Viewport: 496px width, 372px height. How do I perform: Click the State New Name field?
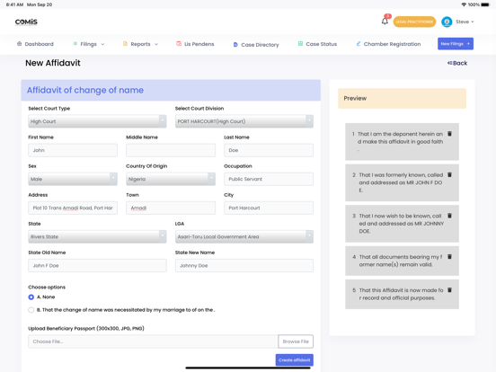pyautogui.click(x=244, y=265)
